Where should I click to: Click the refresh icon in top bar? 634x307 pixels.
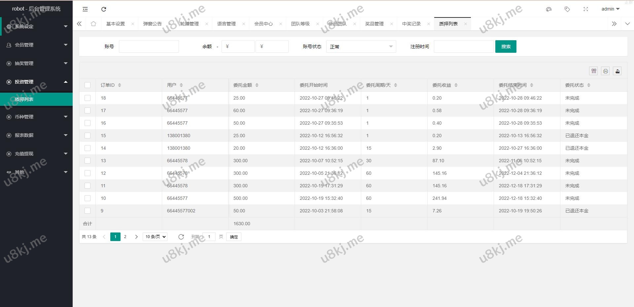tap(104, 9)
